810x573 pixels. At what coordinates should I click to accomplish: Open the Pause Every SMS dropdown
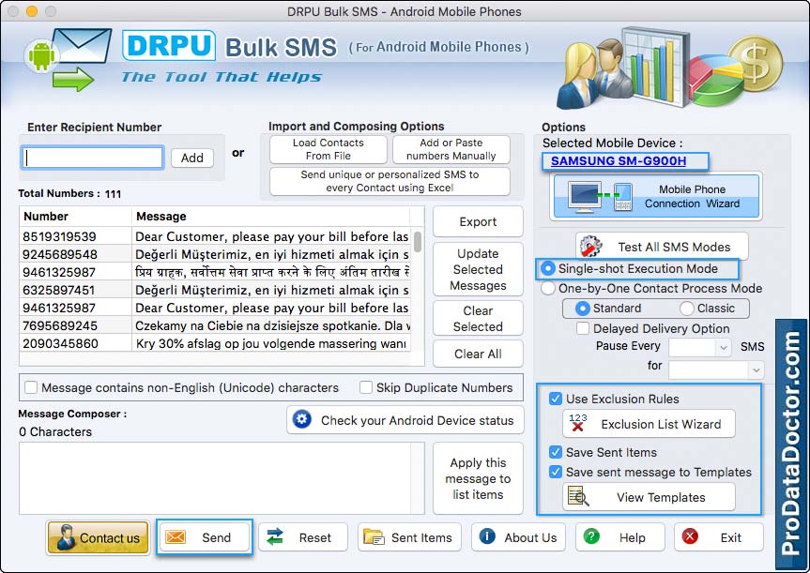click(x=700, y=347)
